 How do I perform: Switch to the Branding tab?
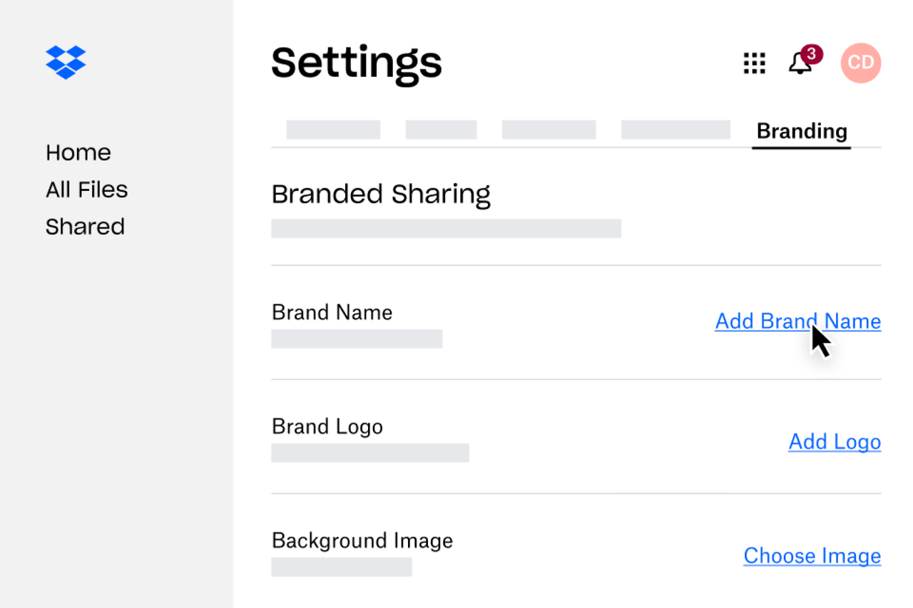[802, 131]
